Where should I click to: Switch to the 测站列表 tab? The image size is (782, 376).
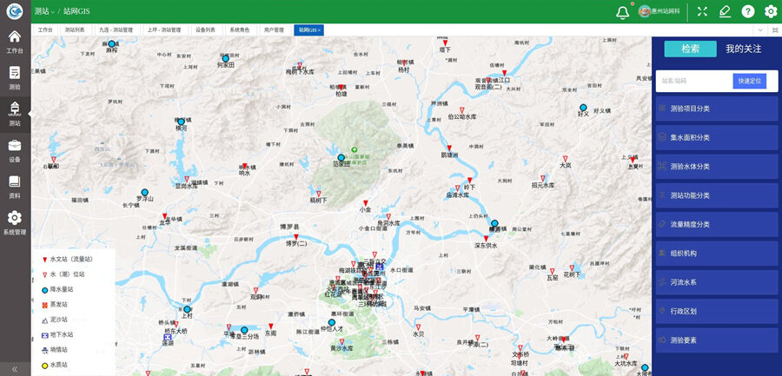coord(75,30)
